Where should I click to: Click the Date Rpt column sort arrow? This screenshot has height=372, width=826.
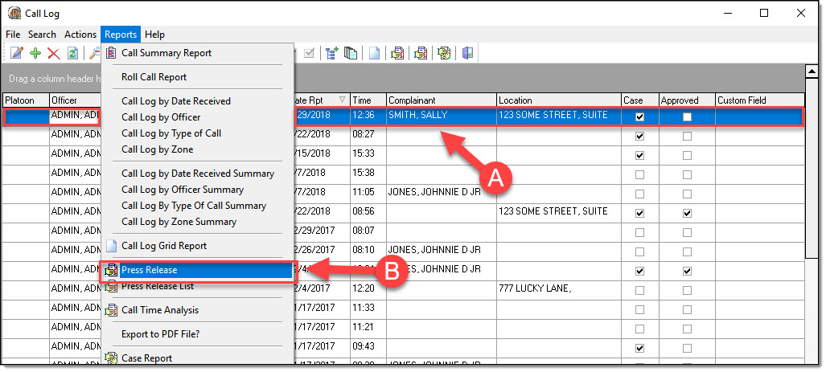(342, 100)
